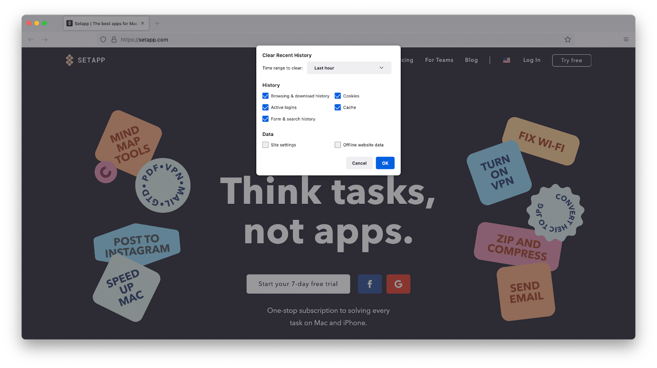Screen dimensions: 657x368
Task: Uncheck the Active logins checkbox
Action: point(266,107)
